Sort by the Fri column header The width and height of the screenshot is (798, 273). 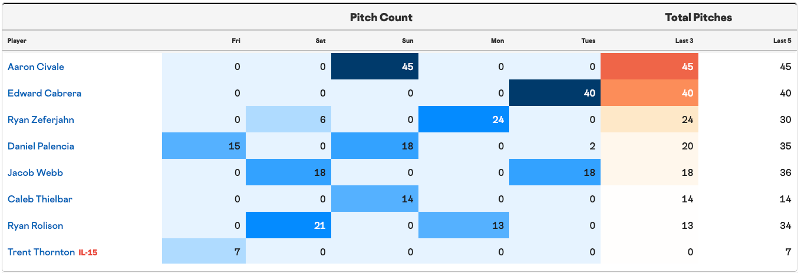(236, 41)
